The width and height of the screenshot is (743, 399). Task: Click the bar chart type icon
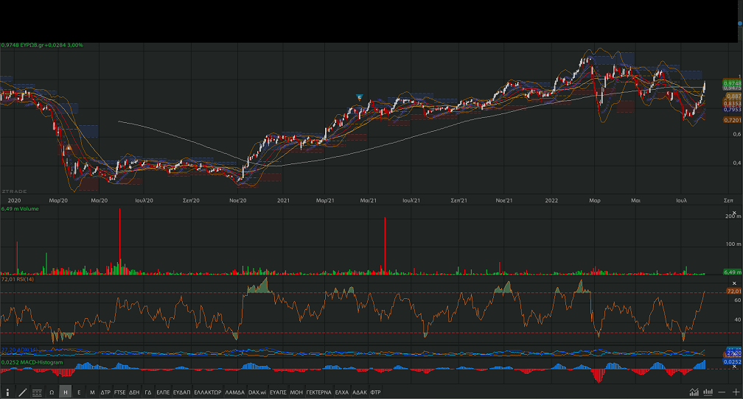(x=708, y=392)
